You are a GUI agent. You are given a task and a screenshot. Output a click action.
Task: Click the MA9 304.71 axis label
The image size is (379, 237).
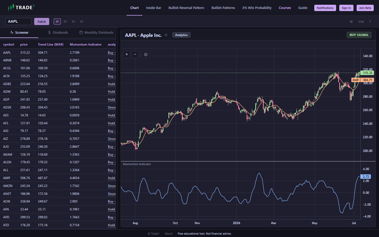[363, 80]
